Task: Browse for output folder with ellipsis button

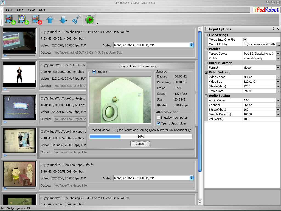Action: point(278,44)
